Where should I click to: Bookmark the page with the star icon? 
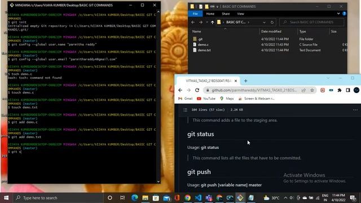pyautogui.click(x=312, y=90)
